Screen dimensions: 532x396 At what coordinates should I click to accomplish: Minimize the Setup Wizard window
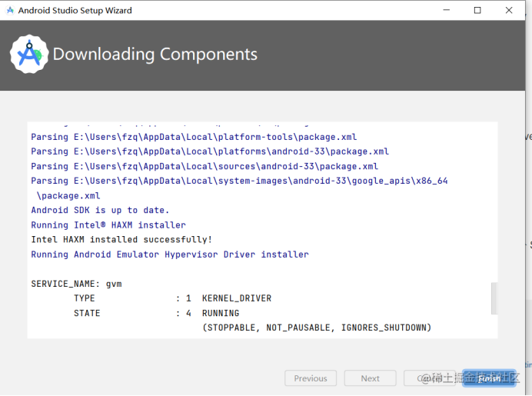pyautogui.click(x=447, y=10)
